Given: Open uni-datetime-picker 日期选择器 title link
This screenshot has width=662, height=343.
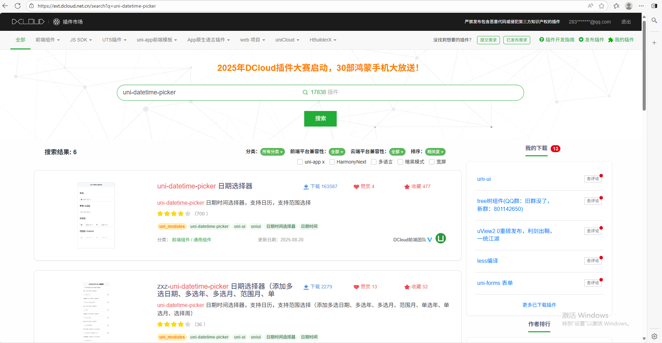Looking at the screenshot, I should pos(205,186).
